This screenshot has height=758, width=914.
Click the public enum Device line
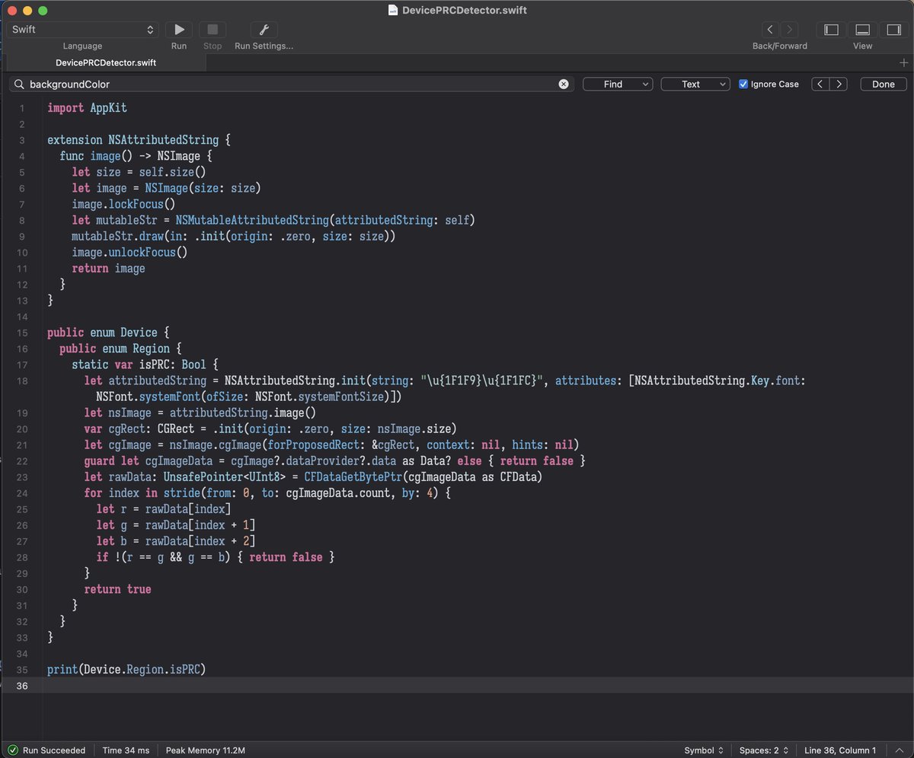(x=108, y=333)
